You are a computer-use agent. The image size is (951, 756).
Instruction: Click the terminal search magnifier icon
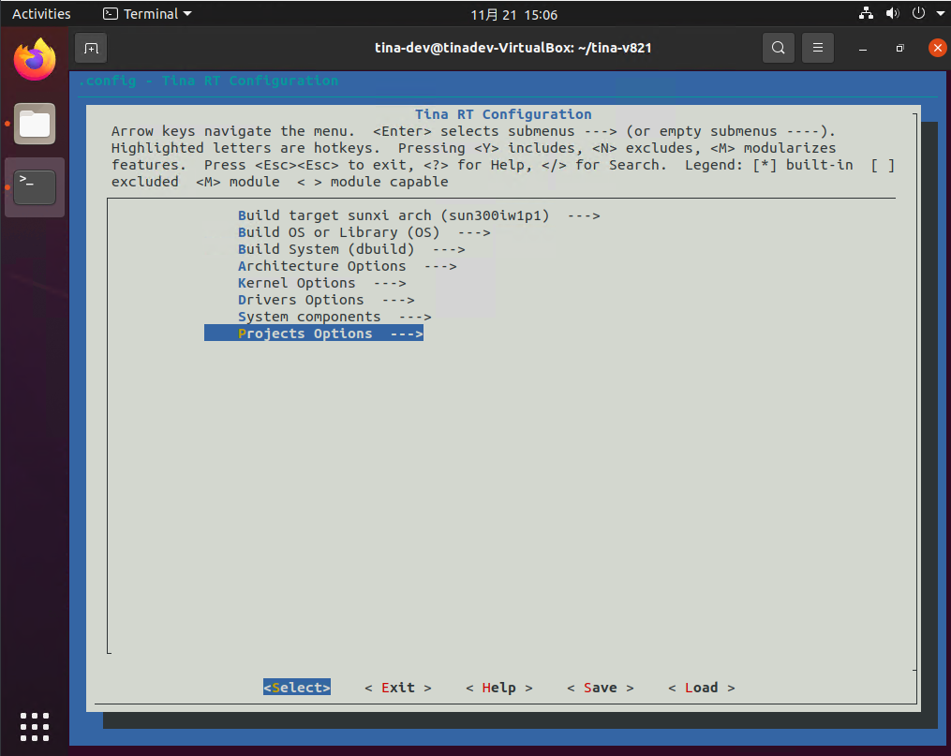point(778,48)
